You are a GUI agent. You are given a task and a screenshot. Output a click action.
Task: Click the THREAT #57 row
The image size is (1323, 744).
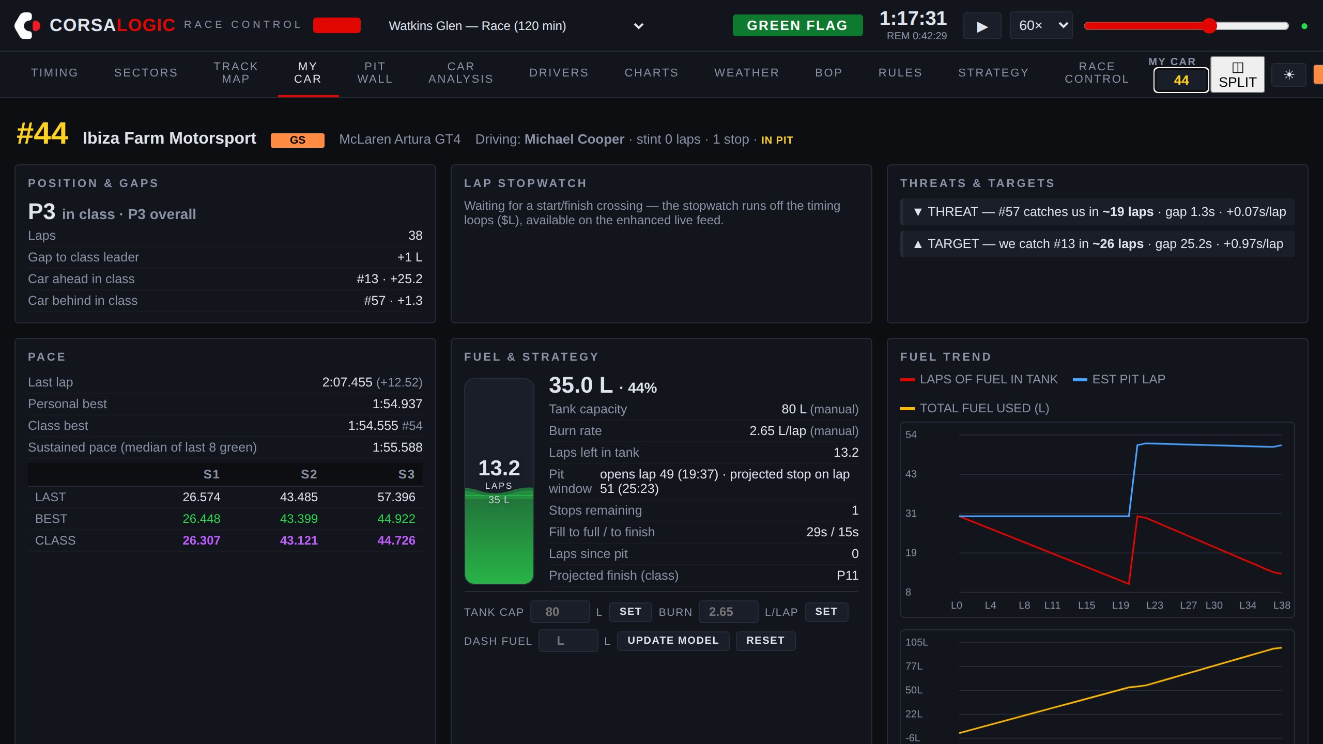[x=1098, y=212]
